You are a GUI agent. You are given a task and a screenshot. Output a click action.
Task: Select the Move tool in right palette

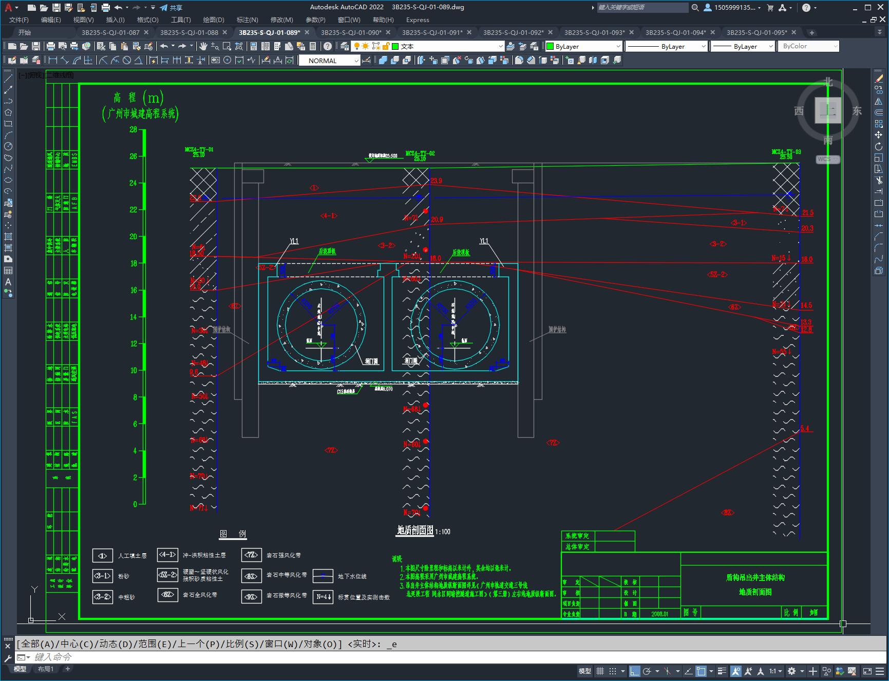(x=879, y=135)
